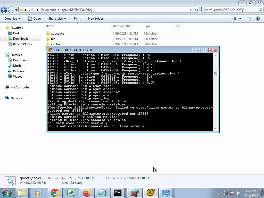Image resolution: width=264 pixels, height=198 pixels.
Task: Select the Downloads breadcrumb in address bar
Action: [x=48, y=10]
